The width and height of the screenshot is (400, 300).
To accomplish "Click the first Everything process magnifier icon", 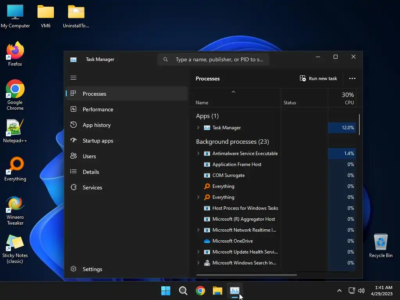I will tap(207, 186).
